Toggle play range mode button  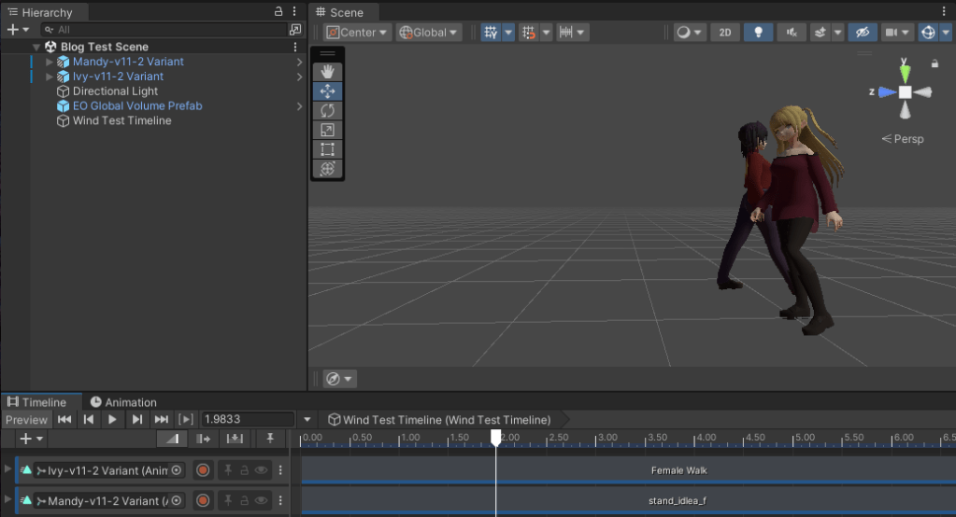pos(185,420)
